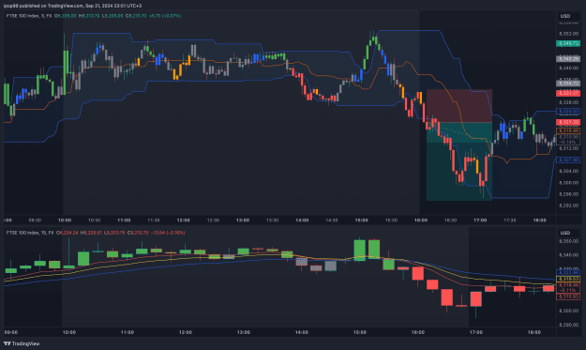The image size is (586, 350).
Task: Click the green 8,348.72 price label
Action: click(568, 44)
